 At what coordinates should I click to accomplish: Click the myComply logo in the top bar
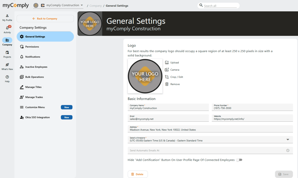[16, 5]
